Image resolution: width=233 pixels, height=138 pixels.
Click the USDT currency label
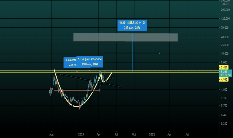pos(226,4)
